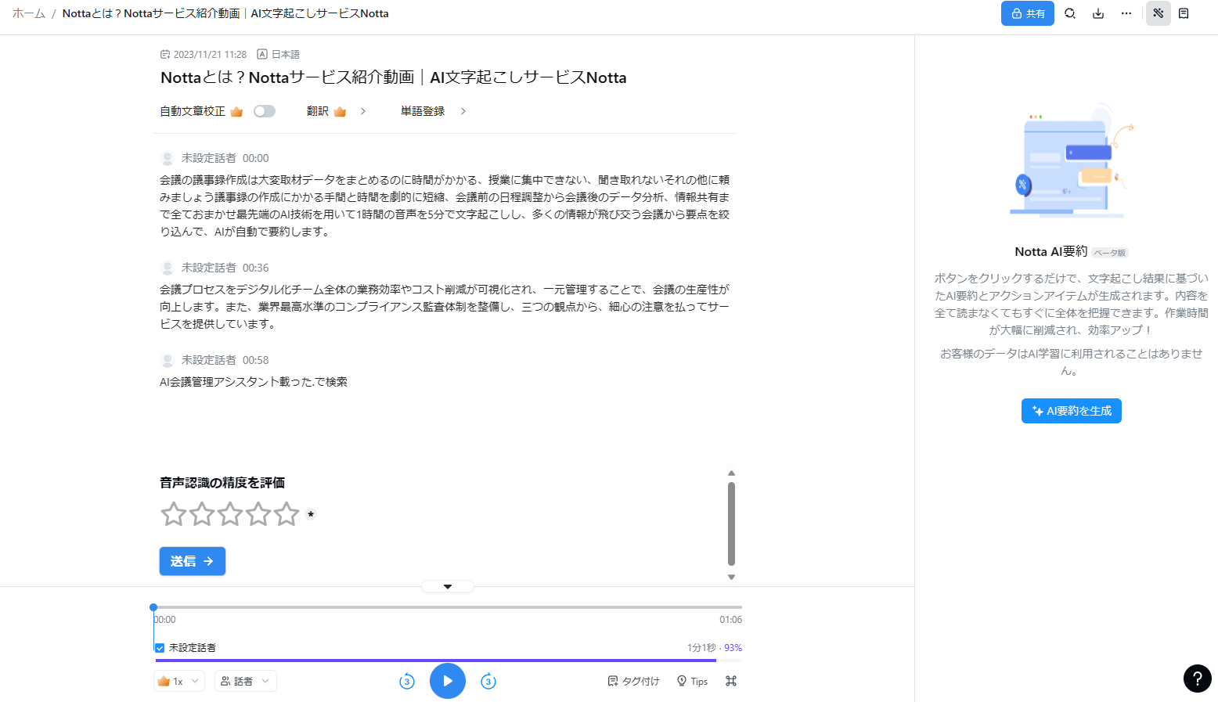Screen dimensions: 1218x702
Task: Click the ベータ版 beta badge
Action: (x=1110, y=253)
